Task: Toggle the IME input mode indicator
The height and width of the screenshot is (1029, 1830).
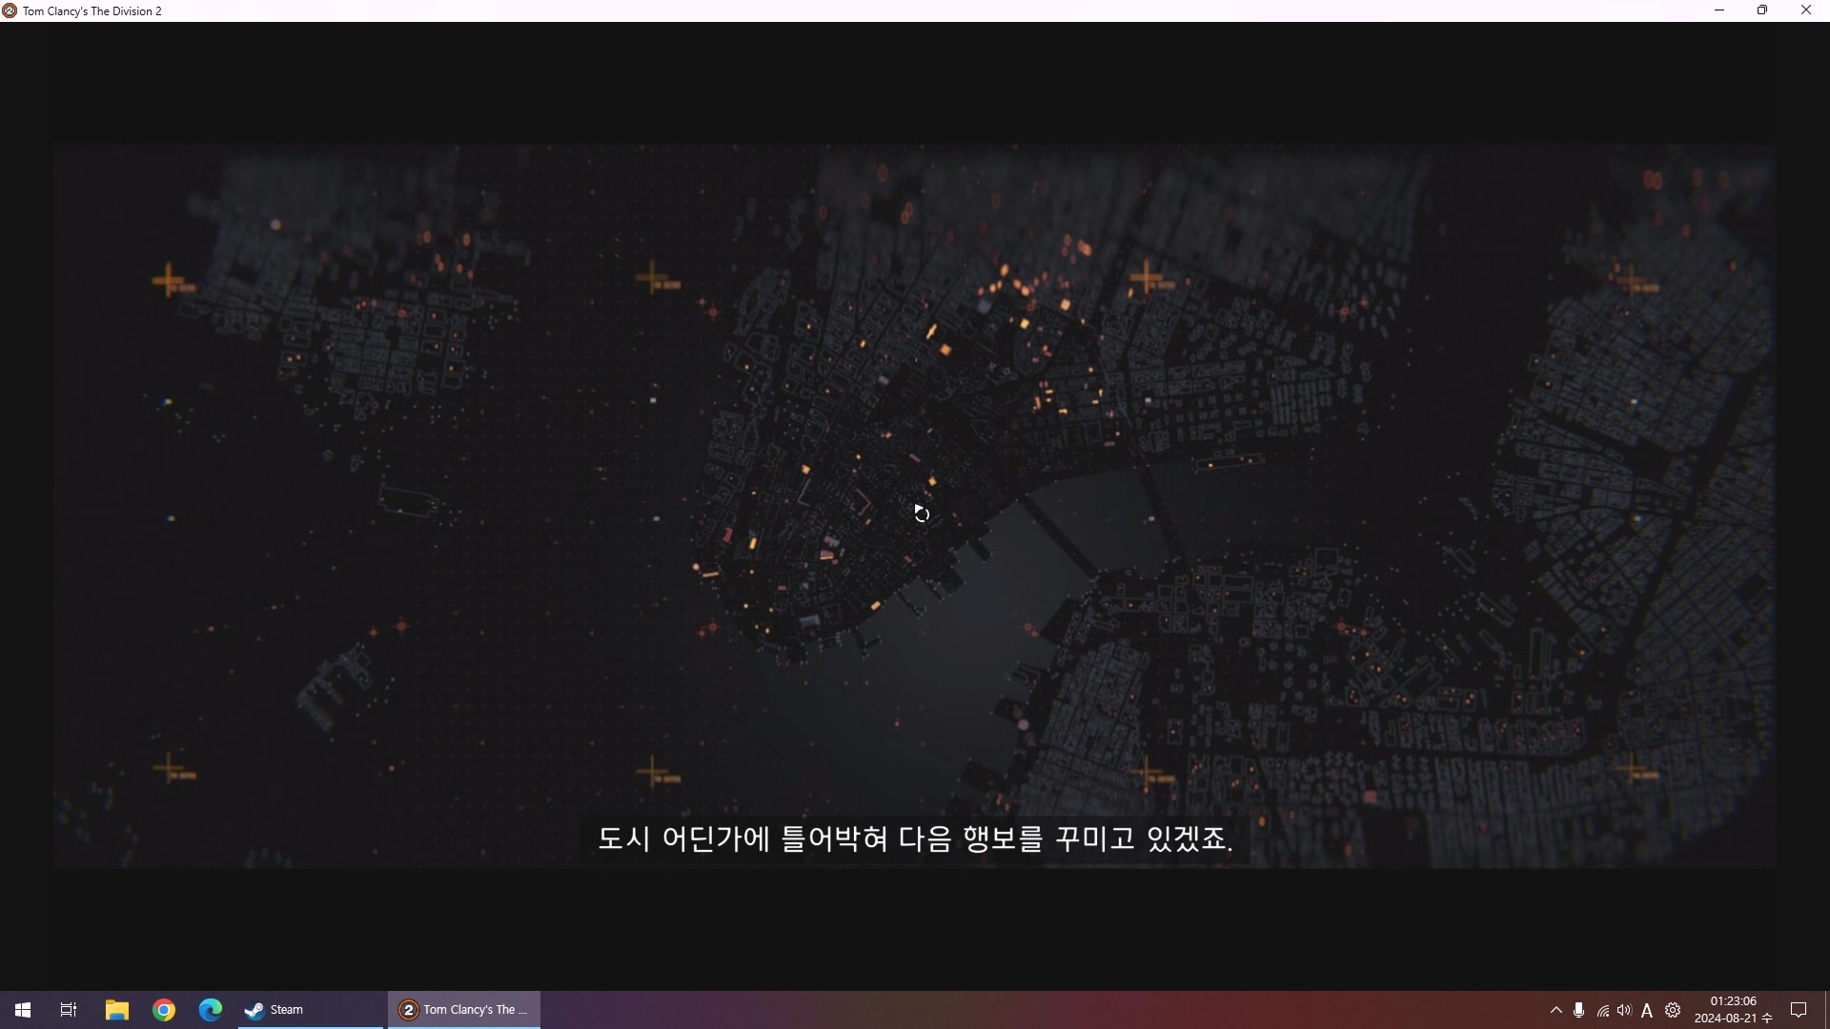Action: [x=1647, y=1010]
